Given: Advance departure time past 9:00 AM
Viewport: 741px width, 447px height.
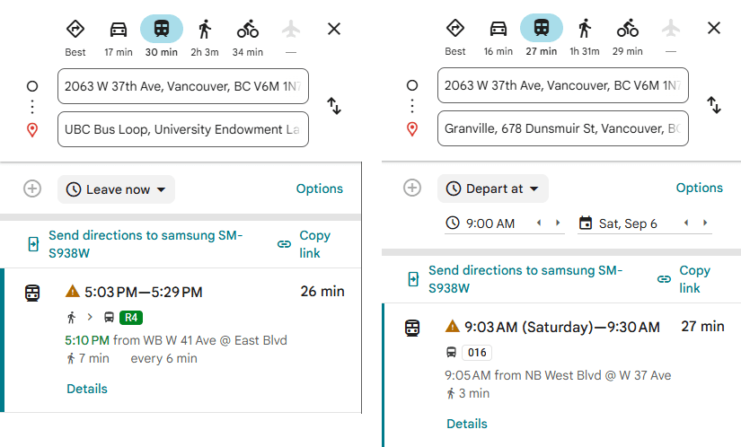Looking at the screenshot, I should point(558,223).
